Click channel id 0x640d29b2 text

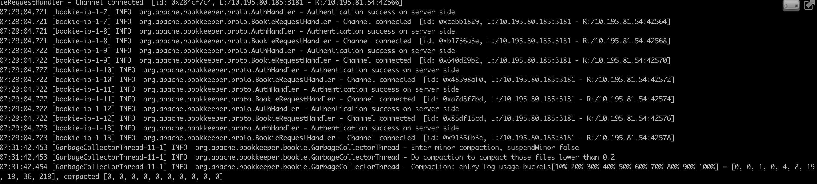point(459,60)
